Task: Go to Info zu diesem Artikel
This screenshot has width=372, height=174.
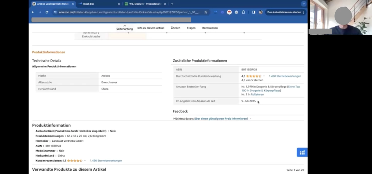Action: click(151, 28)
